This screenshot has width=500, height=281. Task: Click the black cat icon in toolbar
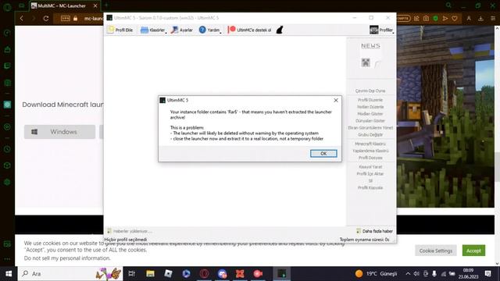pos(280,30)
